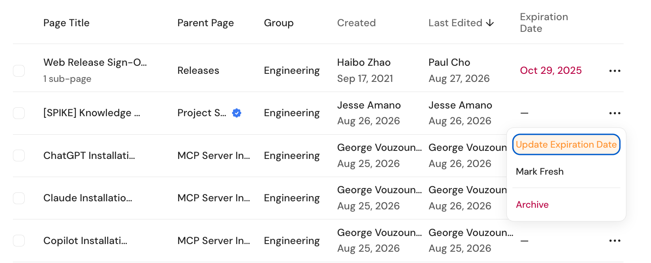Click expired Oct 29, 2025 date

(551, 71)
